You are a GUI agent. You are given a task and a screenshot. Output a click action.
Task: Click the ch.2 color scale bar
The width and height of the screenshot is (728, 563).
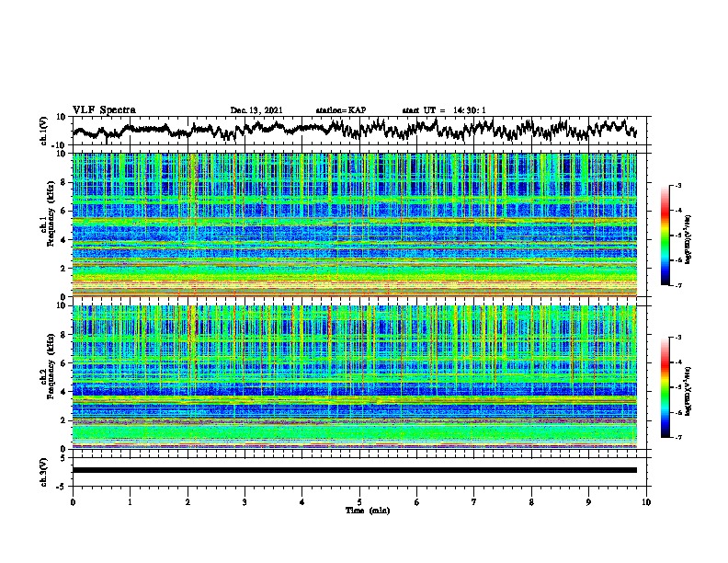click(665, 387)
